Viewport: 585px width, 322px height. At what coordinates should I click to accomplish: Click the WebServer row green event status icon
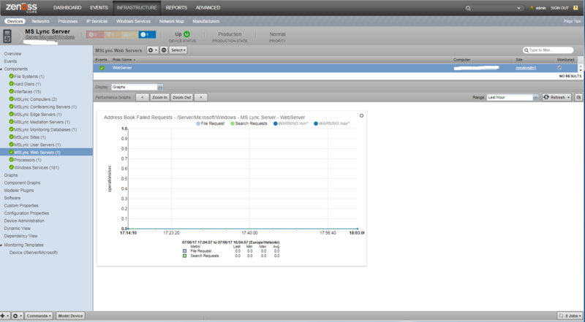tap(102, 68)
